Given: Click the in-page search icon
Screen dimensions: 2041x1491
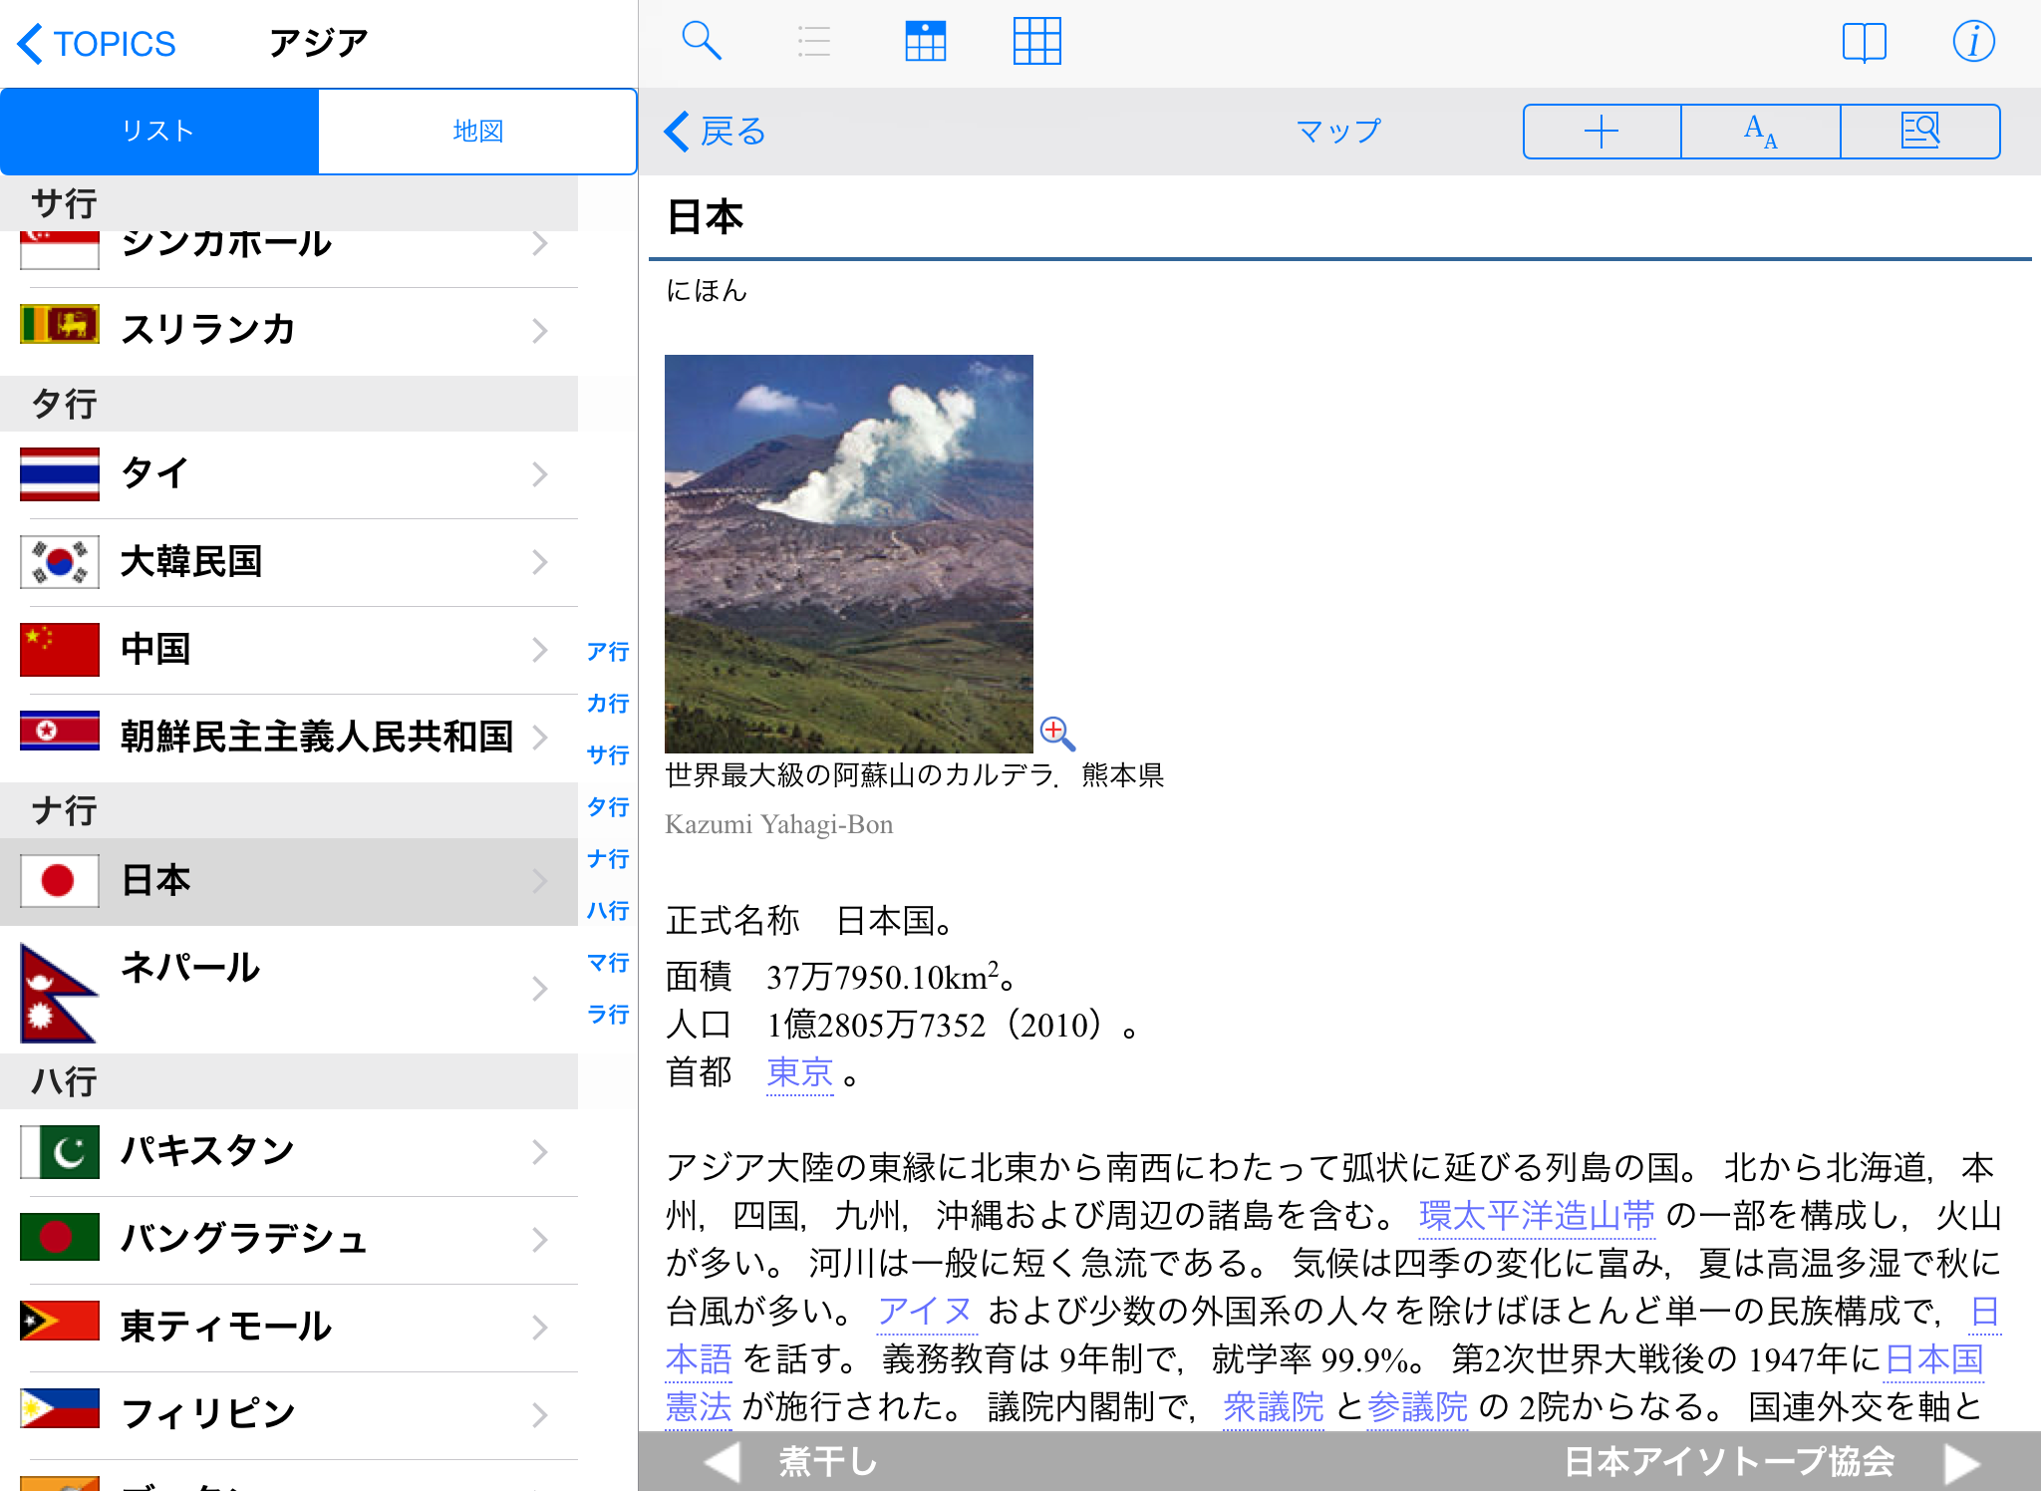Looking at the screenshot, I should click(1919, 132).
